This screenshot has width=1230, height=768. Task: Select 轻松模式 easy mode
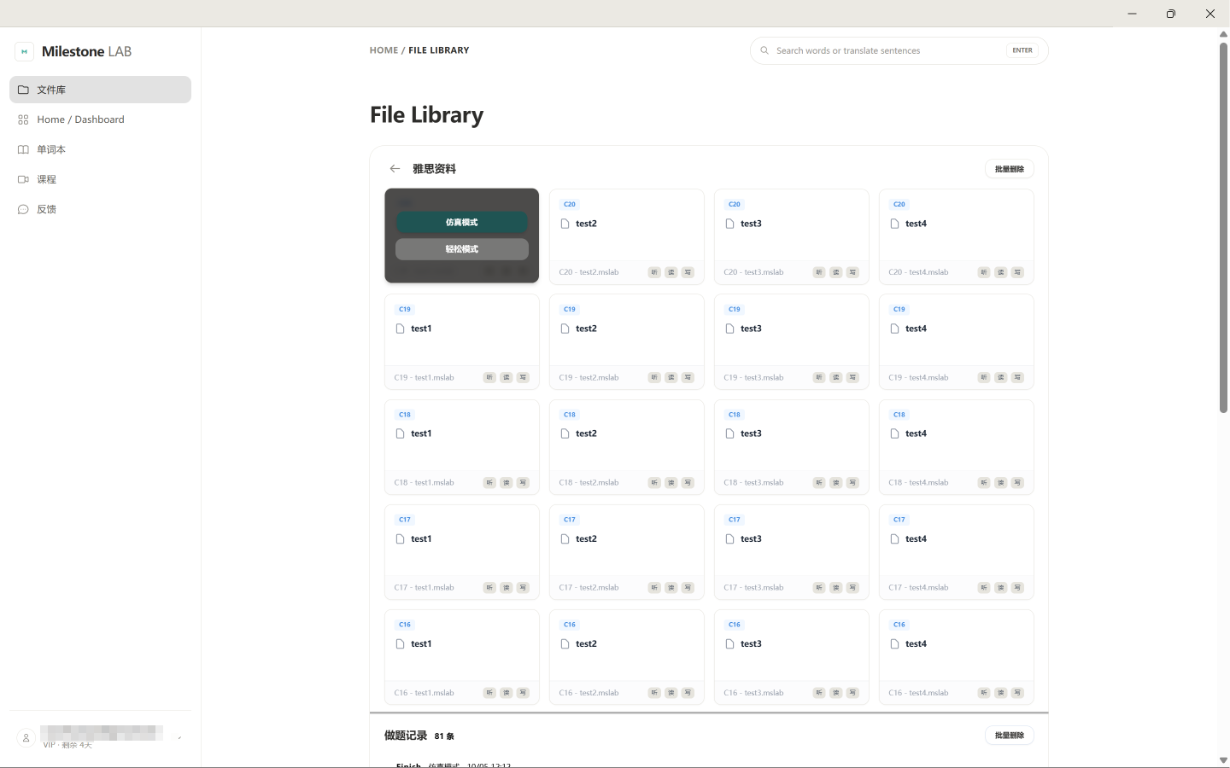(x=462, y=249)
